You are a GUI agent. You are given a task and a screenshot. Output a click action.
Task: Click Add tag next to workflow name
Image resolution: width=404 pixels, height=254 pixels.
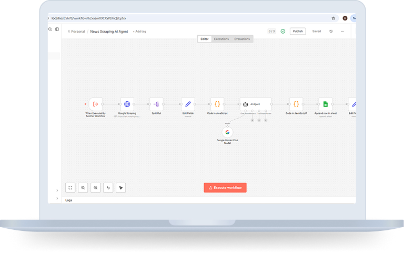pos(139,31)
